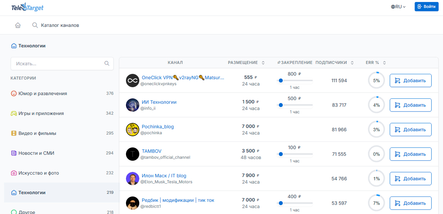Open TAMBOV channel avatar
The width and height of the screenshot is (443, 214).
click(x=132, y=154)
